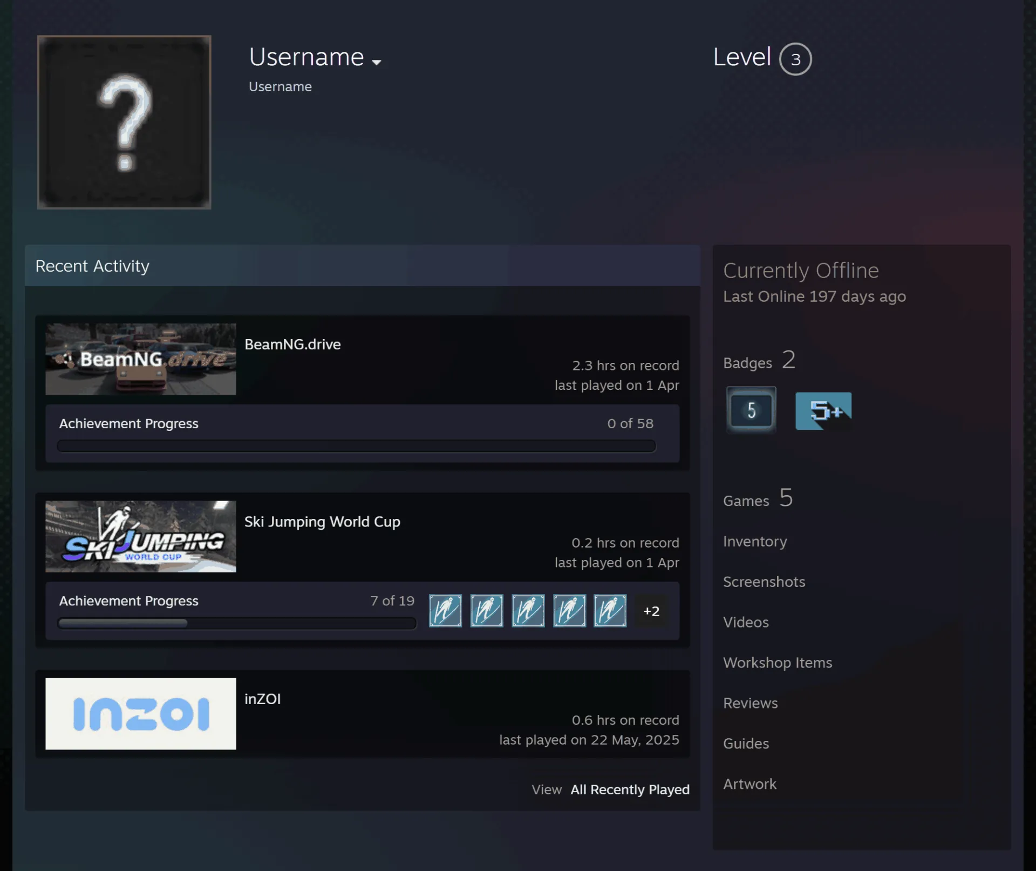The image size is (1036, 871).
Task: Open the inZOI game banner
Action: coord(141,714)
